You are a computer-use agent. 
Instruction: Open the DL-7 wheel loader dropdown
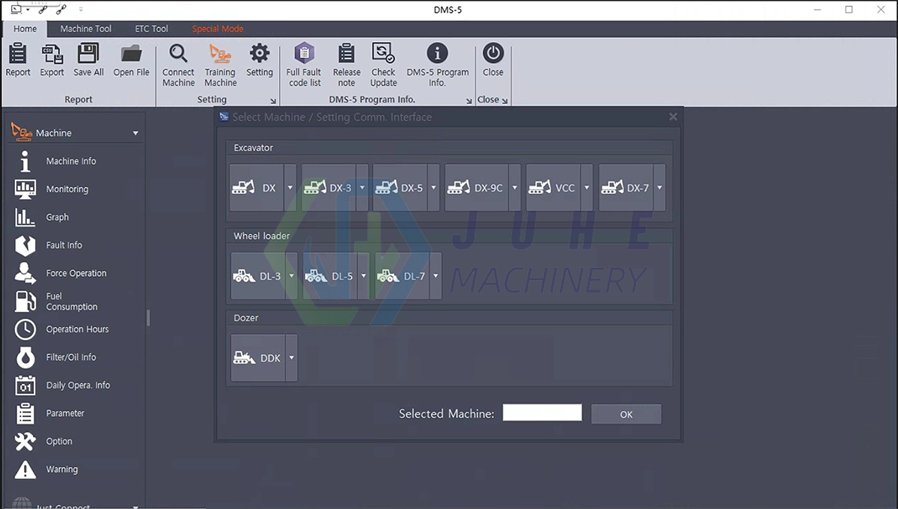point(435,275)
